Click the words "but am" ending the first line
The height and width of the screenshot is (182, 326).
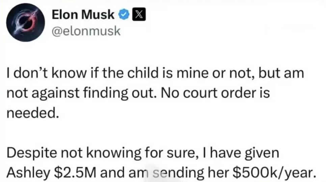click(281, 73)
